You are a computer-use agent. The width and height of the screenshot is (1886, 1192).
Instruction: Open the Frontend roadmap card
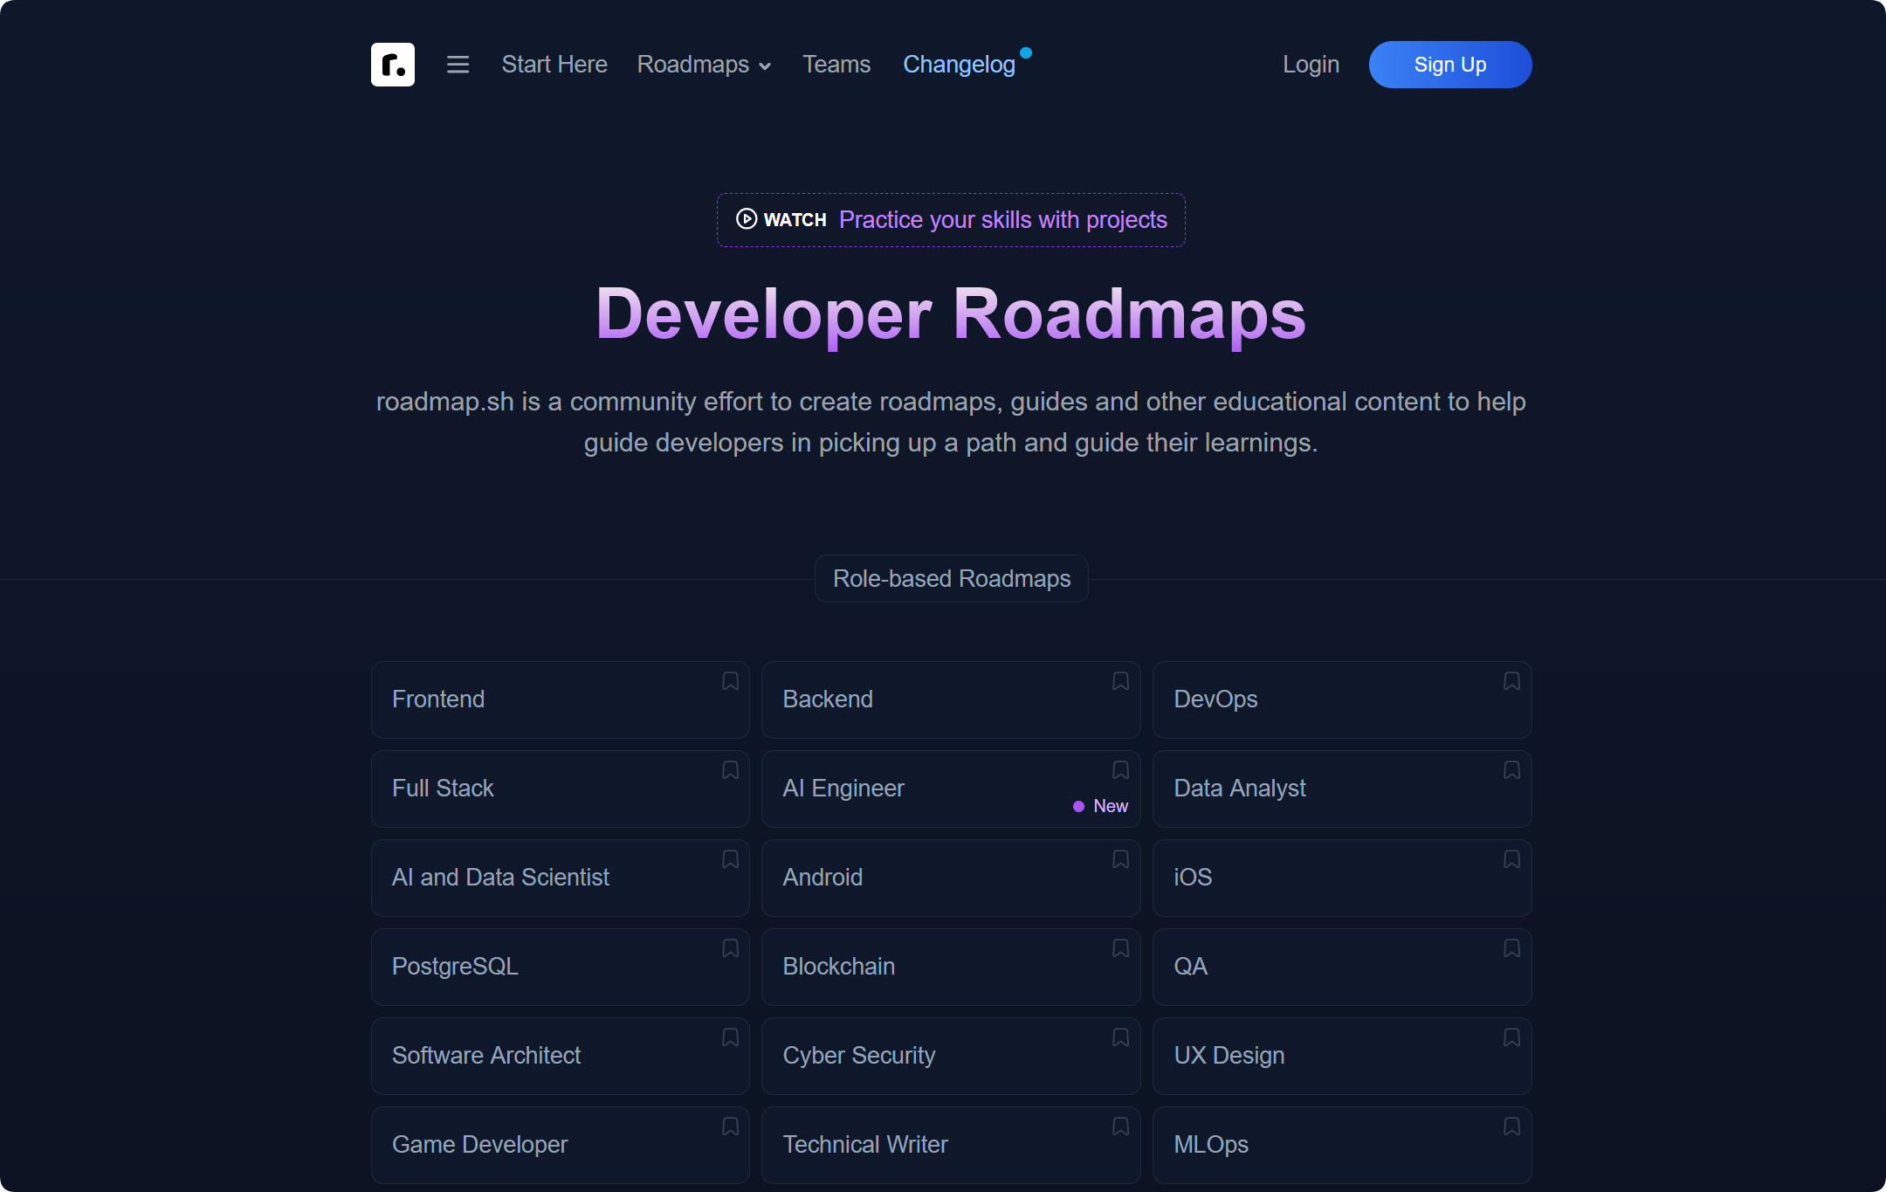pyautogui.click(x=560, y=699)
